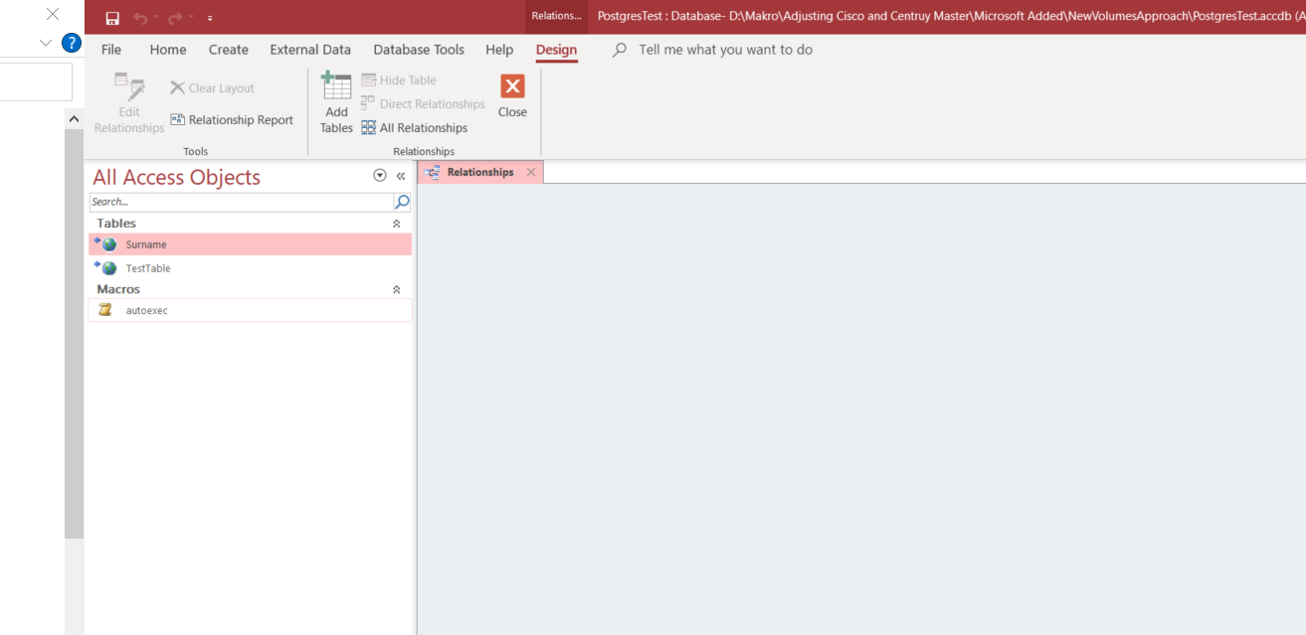Screen dimensions: 1306x635
Task: Click Direct Relationships in the ribbon
Action: 423,104
